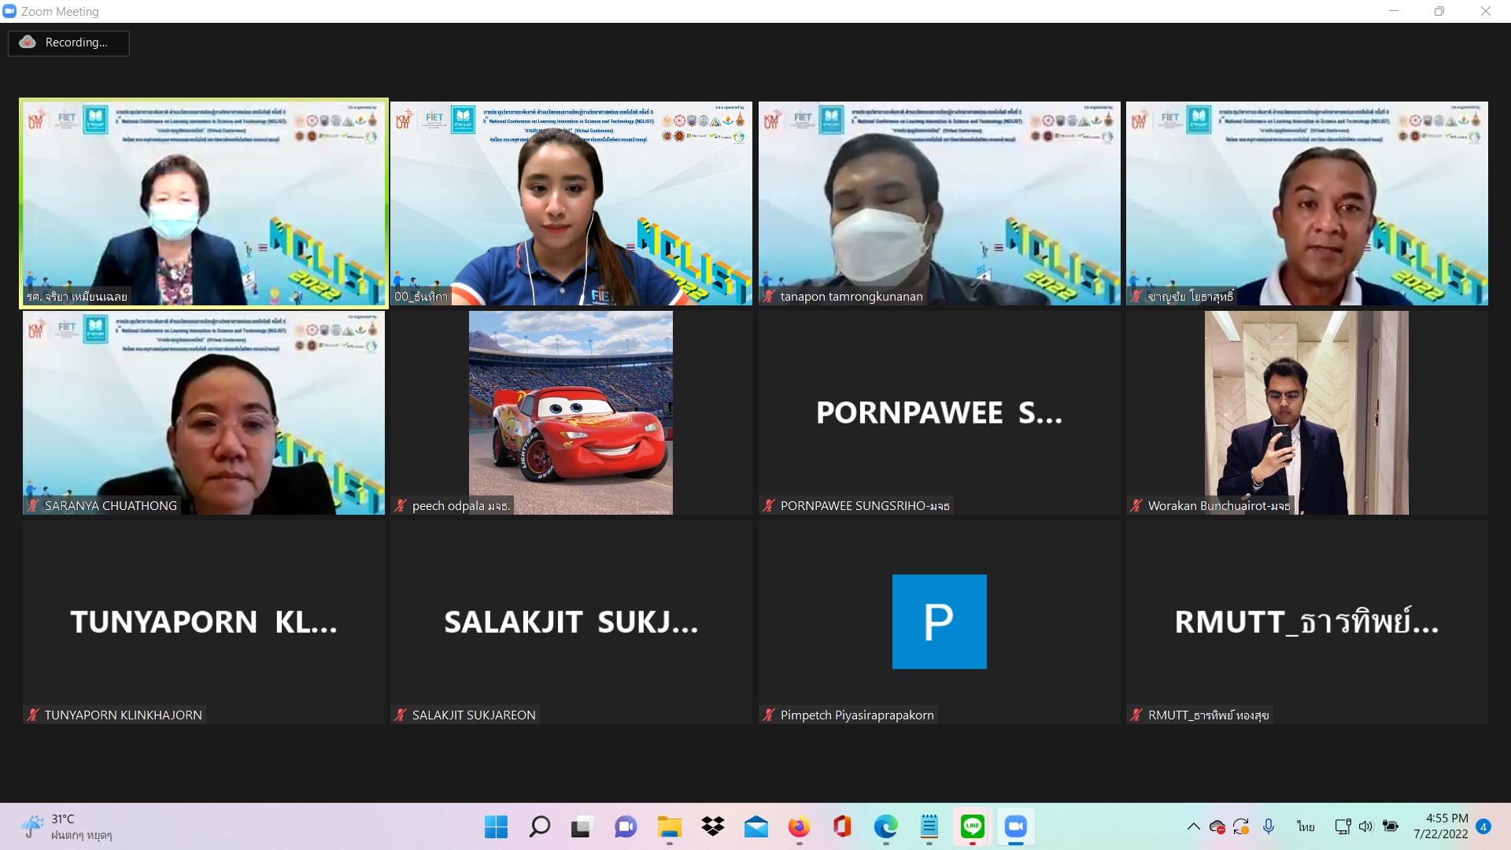Click the SARANYA CHUATHONG muted mic icon
1511x850 pixels.
(33, 506)
